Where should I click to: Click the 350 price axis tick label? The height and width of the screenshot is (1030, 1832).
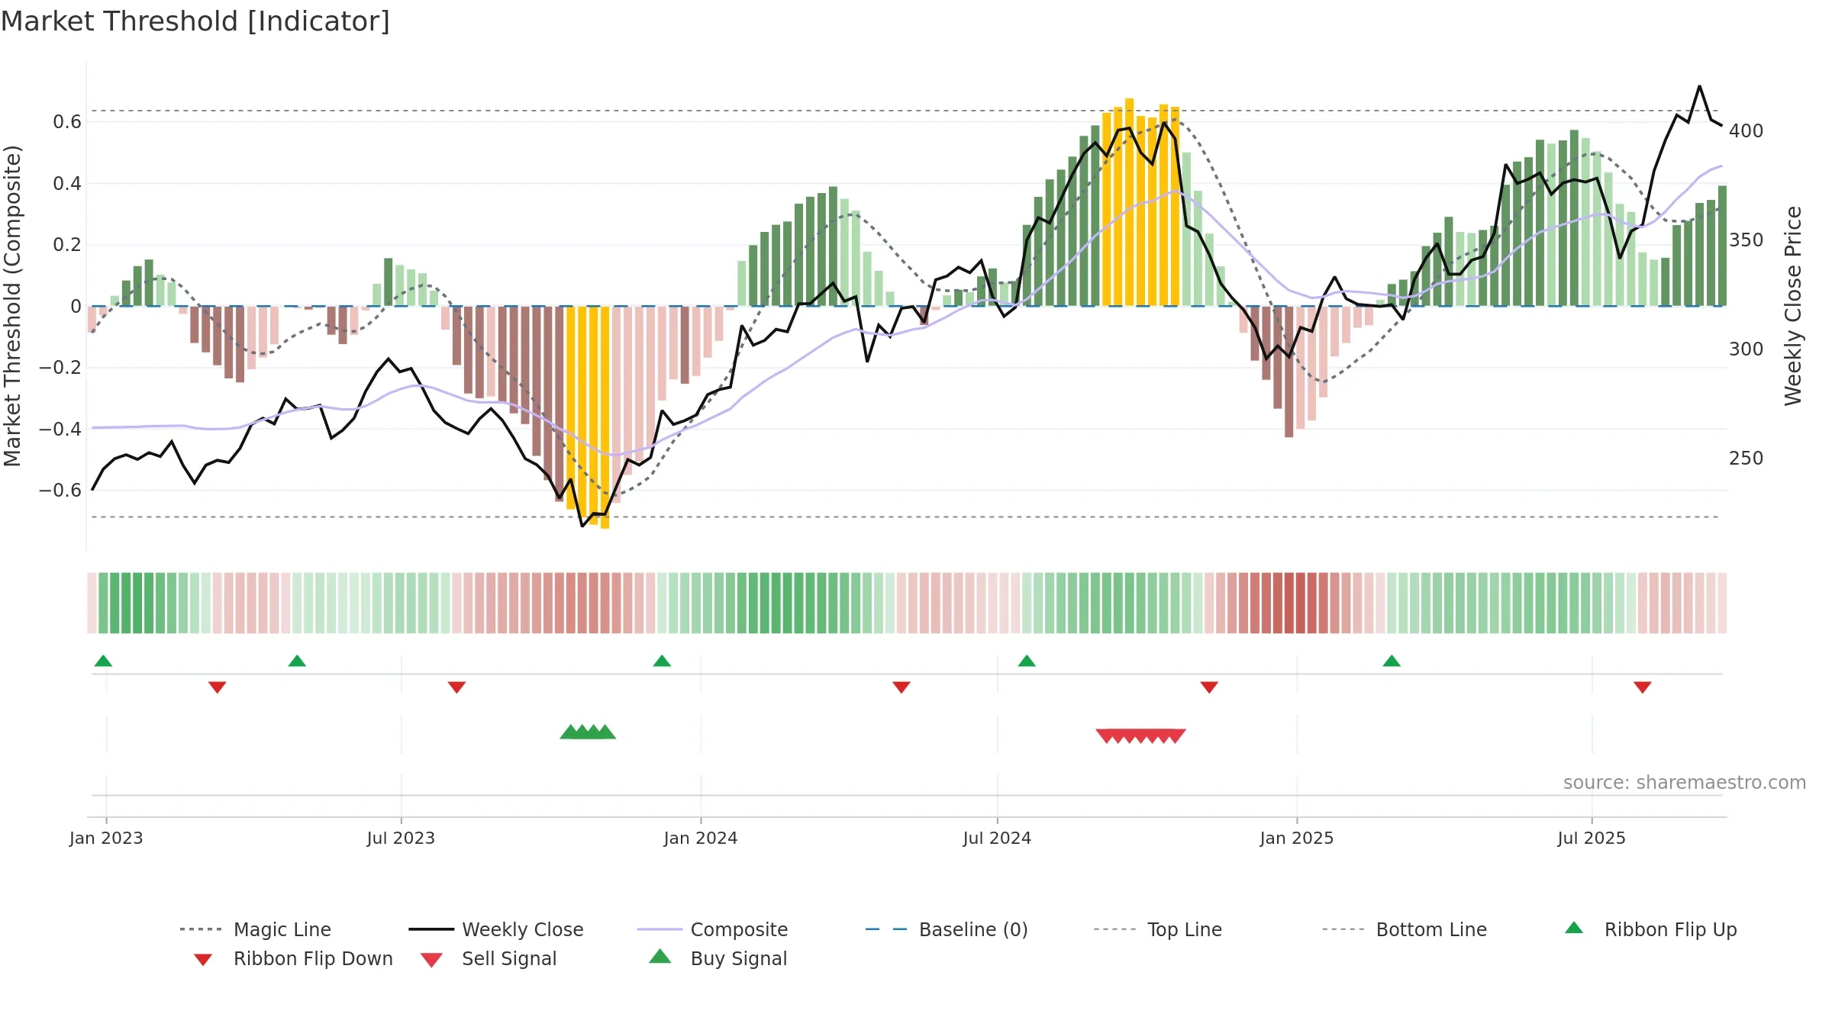[1747, 240]
